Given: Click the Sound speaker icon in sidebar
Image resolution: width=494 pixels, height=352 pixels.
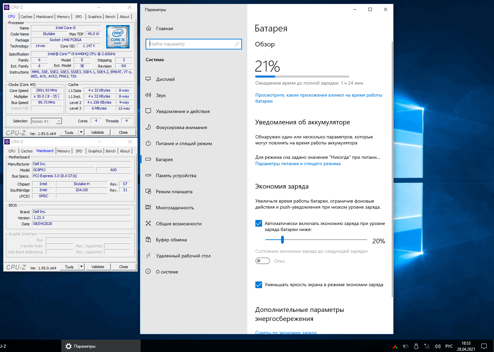Looking at the screenshot, I should (148, 95).
